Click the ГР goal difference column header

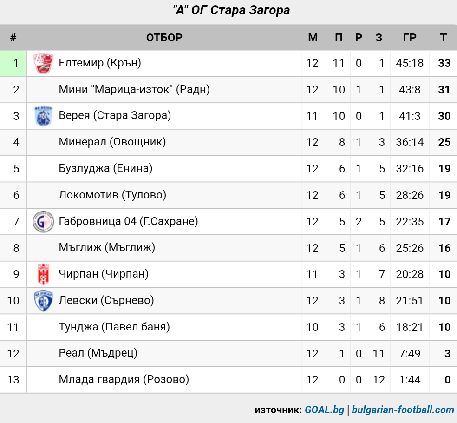(410, 38)
